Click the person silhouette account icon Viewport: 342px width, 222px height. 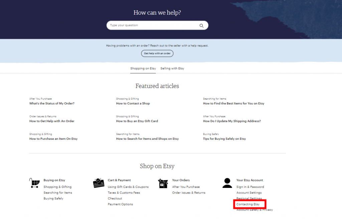point(227,183)
